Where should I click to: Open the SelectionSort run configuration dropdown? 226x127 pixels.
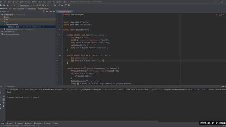tap(24, 5)
